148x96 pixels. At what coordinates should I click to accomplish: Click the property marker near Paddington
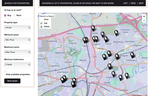click(x=132, y=55)
